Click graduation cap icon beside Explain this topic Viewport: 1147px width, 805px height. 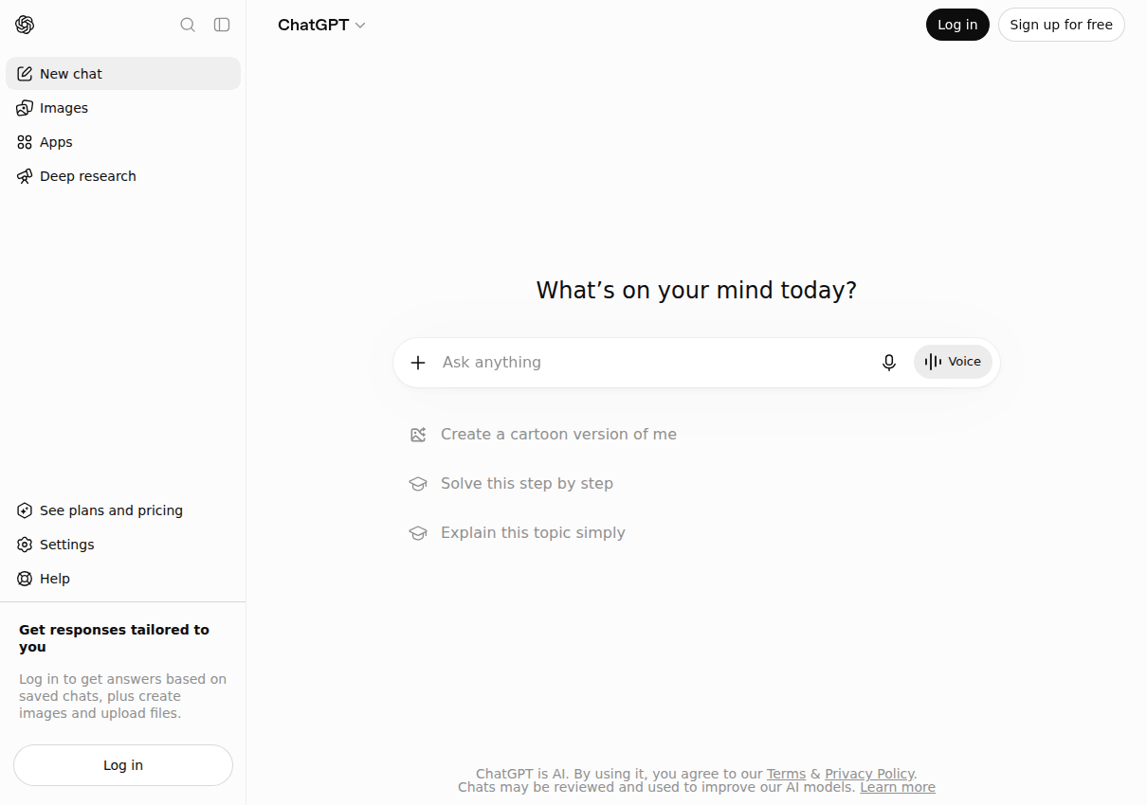(x=418, y=533)
